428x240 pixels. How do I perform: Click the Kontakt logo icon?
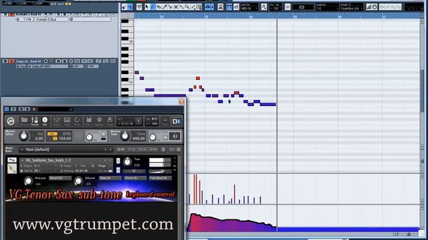[11, 121]
